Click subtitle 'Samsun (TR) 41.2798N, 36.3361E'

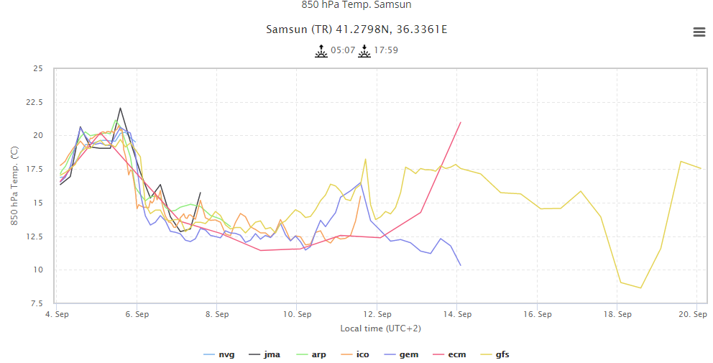tap(356, 29)
